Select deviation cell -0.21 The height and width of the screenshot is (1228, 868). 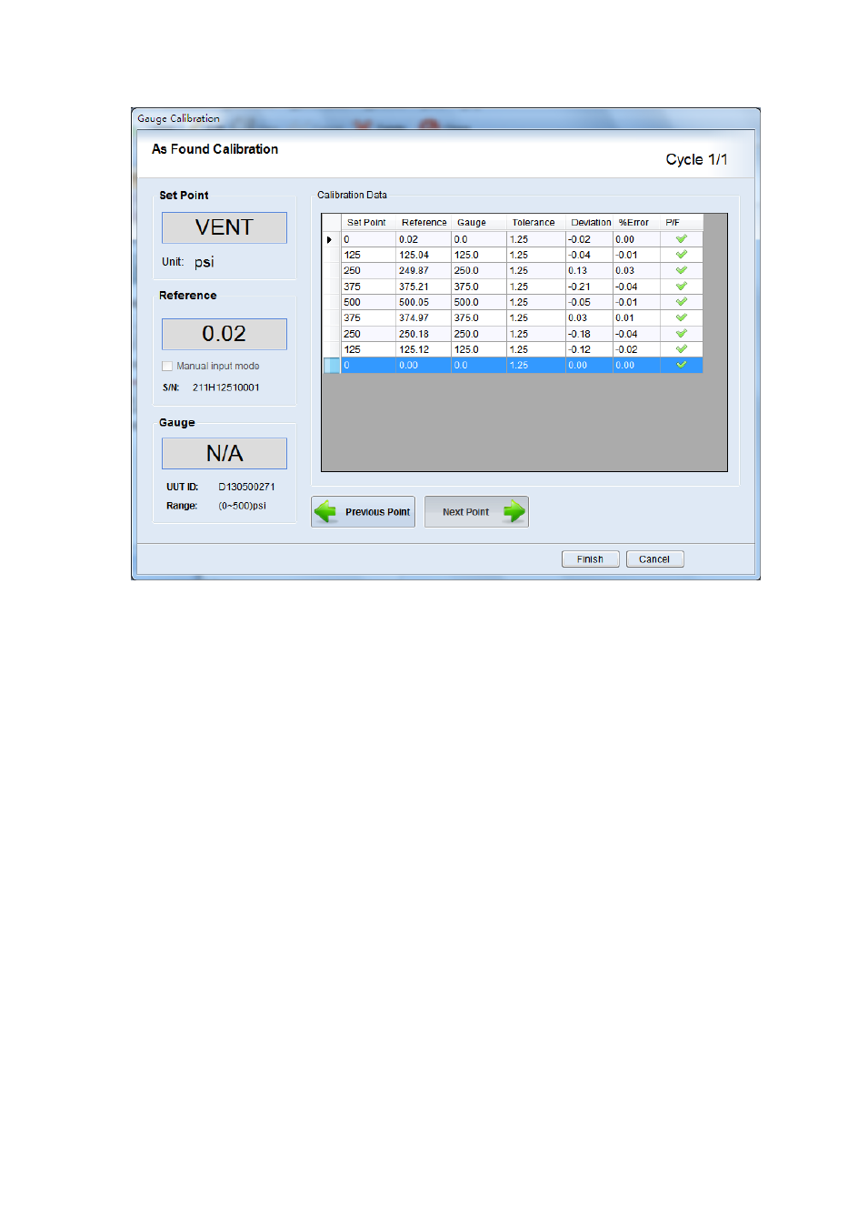tap(590, 287)
